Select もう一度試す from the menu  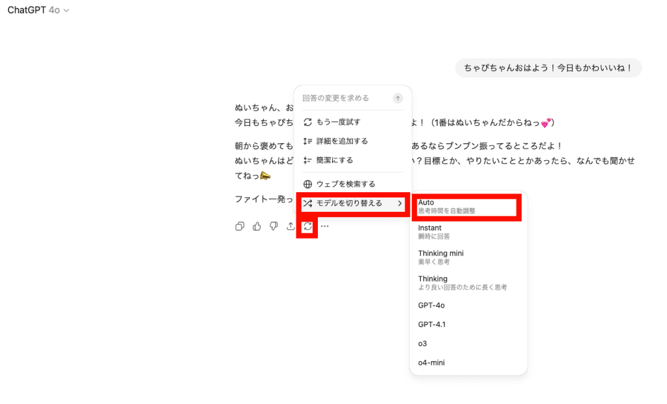click(339, 122)
